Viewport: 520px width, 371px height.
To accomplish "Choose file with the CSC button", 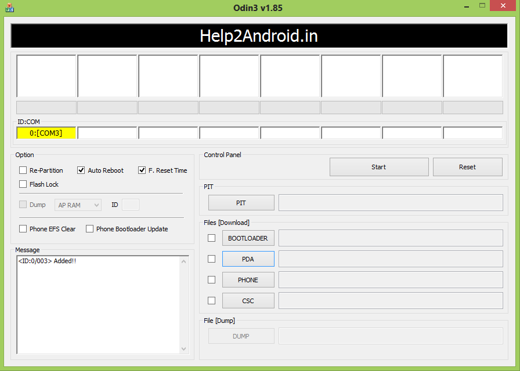I will pos(248,301).
